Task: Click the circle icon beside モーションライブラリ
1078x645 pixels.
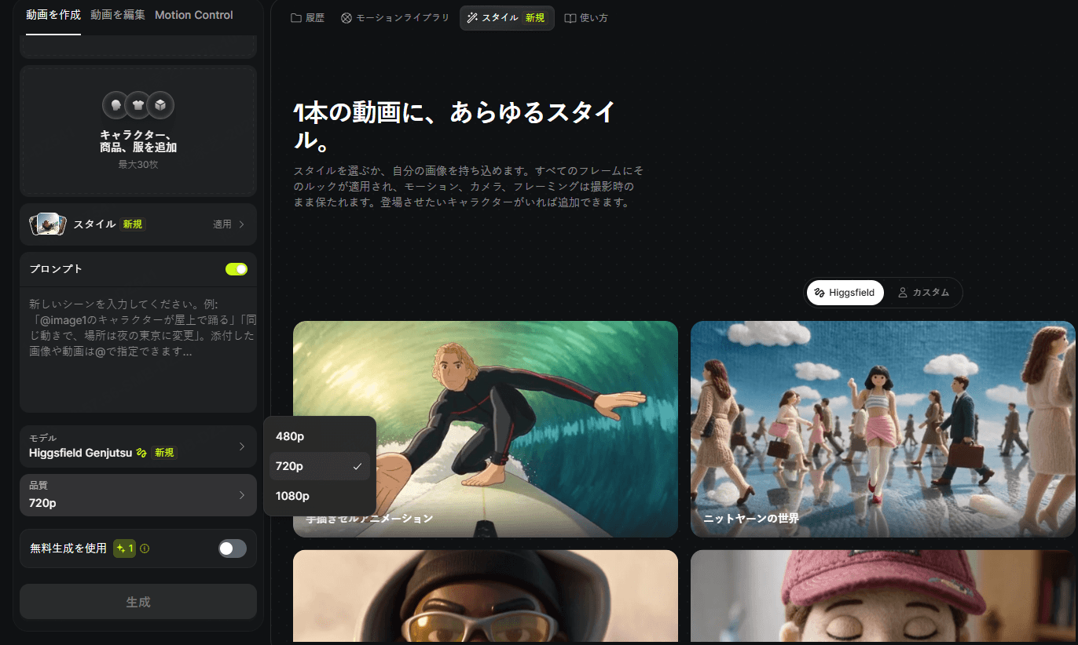Action: pos(346,18)
